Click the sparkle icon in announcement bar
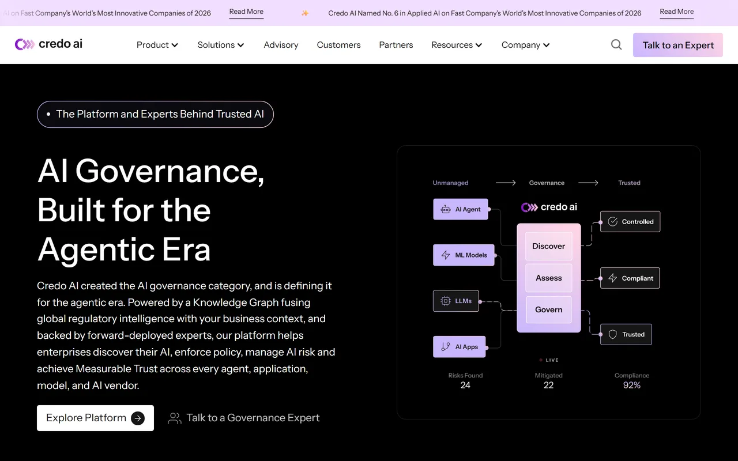The height and width of the screenshot is (461, 738). tap(305, 13)
